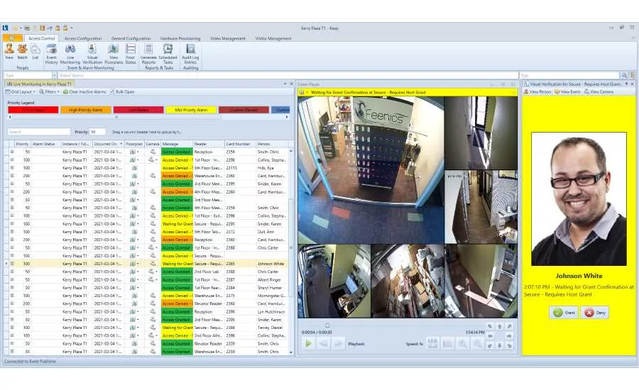Click the View Person button
The width and height of the screenshot is (639, 390).
(537, 92)
